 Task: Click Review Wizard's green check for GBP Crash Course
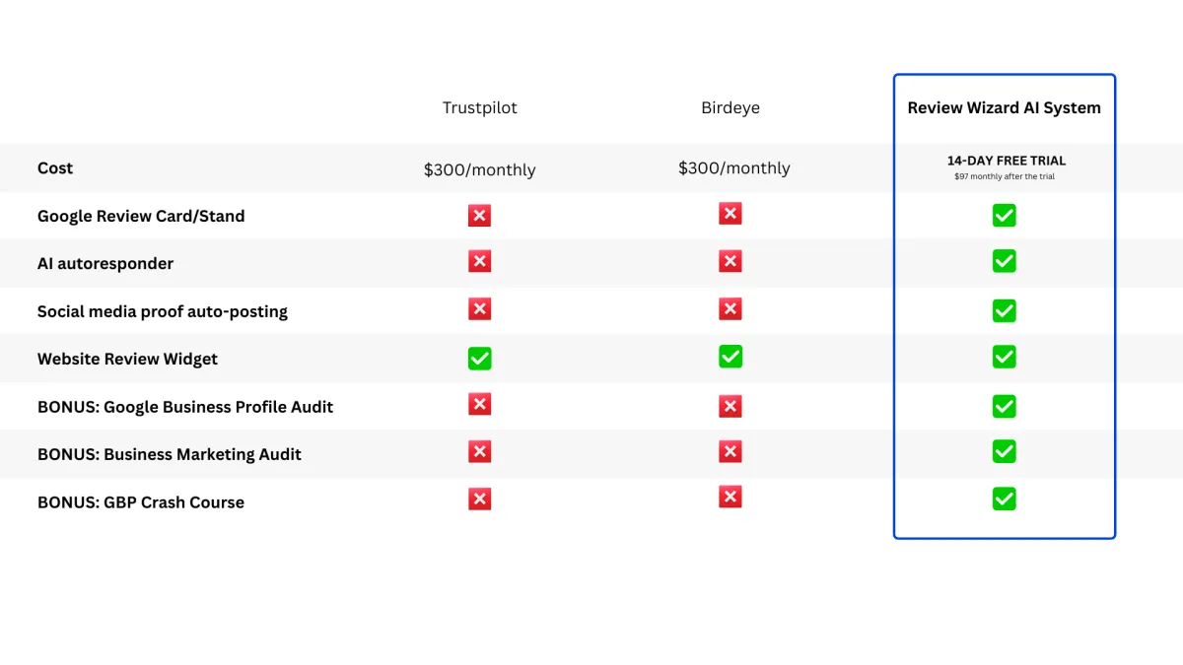[x=1004, y=499]
